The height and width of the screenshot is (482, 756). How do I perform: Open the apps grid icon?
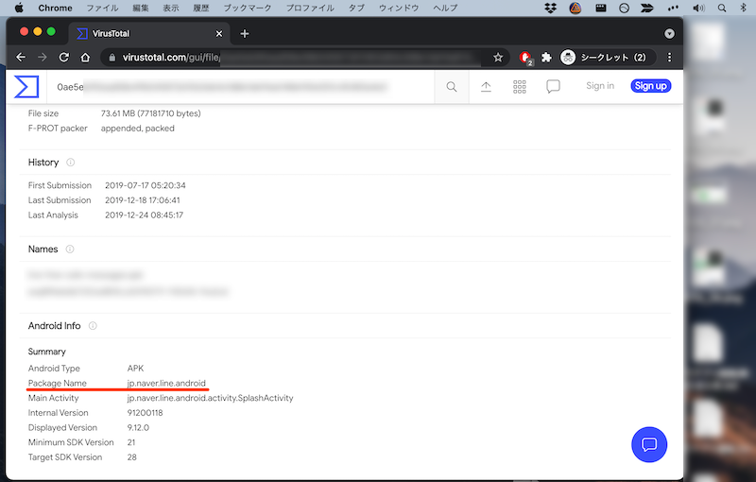coord(520,87)
